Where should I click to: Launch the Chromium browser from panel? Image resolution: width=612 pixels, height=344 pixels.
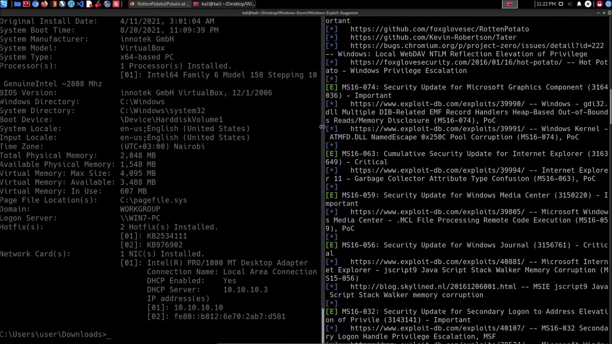35,4
